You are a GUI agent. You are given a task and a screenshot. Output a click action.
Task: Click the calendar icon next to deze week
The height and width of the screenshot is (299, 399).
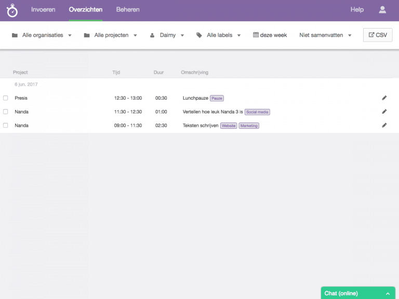tap(256, 35)
